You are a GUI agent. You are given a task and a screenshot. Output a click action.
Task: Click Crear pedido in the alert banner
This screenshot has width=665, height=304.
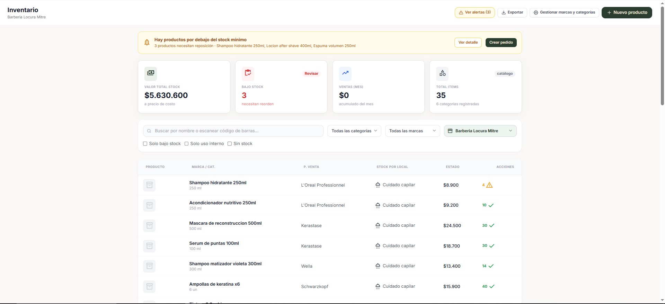501,43
